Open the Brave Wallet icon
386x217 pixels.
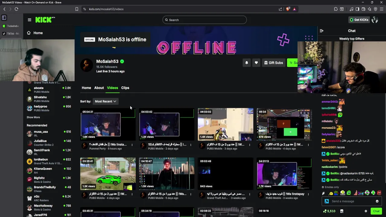(363, 9)
